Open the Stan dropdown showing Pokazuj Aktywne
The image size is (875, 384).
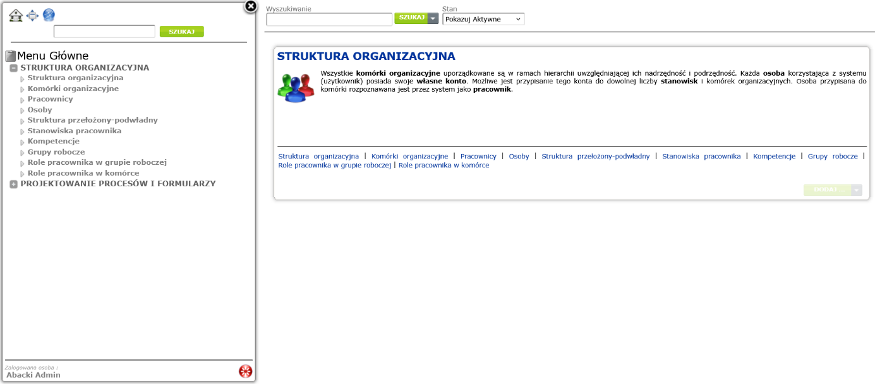pos(483,20)
